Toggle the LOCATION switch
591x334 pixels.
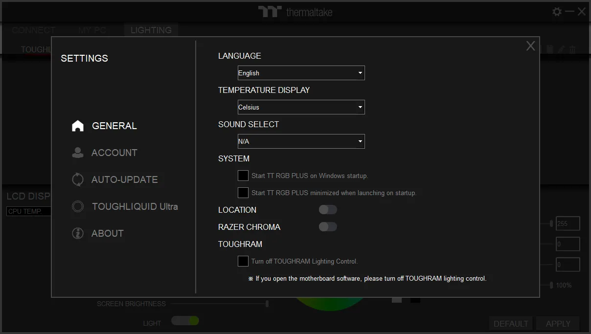coord(328,210)
